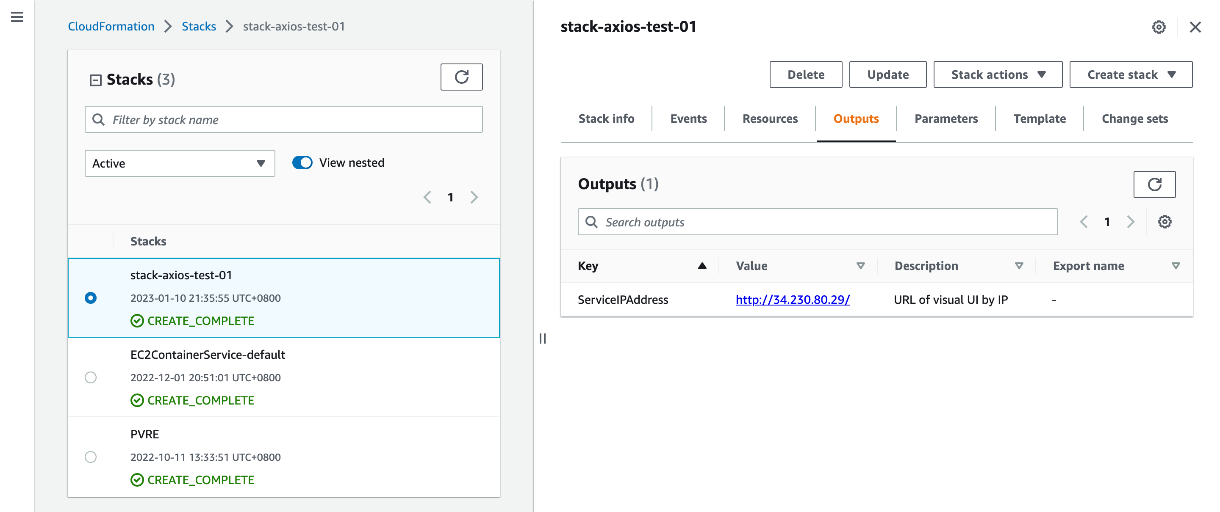The width and height of the screenshot is (1220, 512).
Task: Click the stack-axios-test-01 breadcrumb text
Action: coord(294,27)
